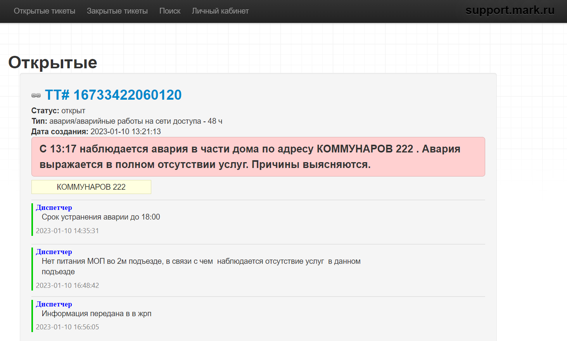Screen dimensions: 567x341
Task: Click the Открытые page heading
Action: 53,62
